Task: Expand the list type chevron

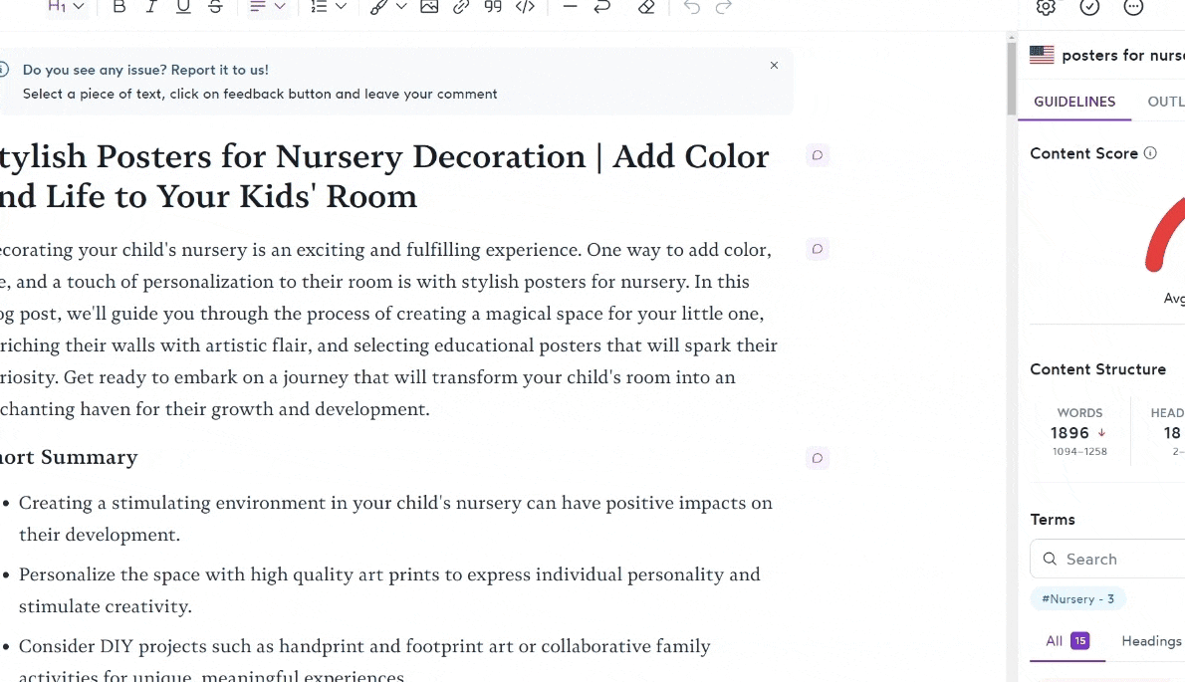Action: coord(341,7)
